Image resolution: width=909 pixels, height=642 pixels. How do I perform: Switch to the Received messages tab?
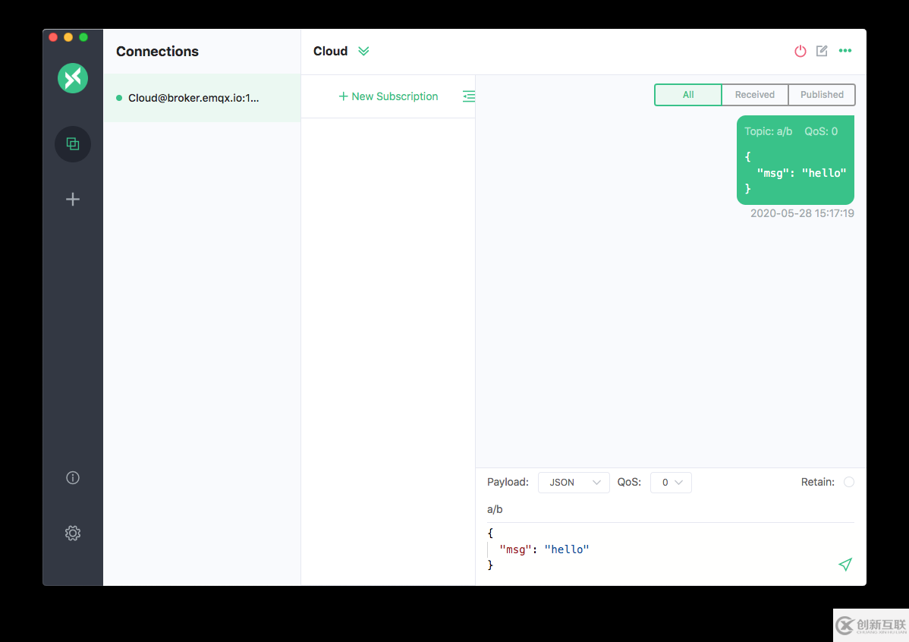tap(755, 95)
